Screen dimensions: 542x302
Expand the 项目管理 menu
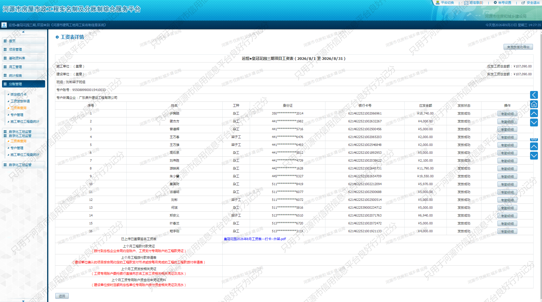coord(24,49)
